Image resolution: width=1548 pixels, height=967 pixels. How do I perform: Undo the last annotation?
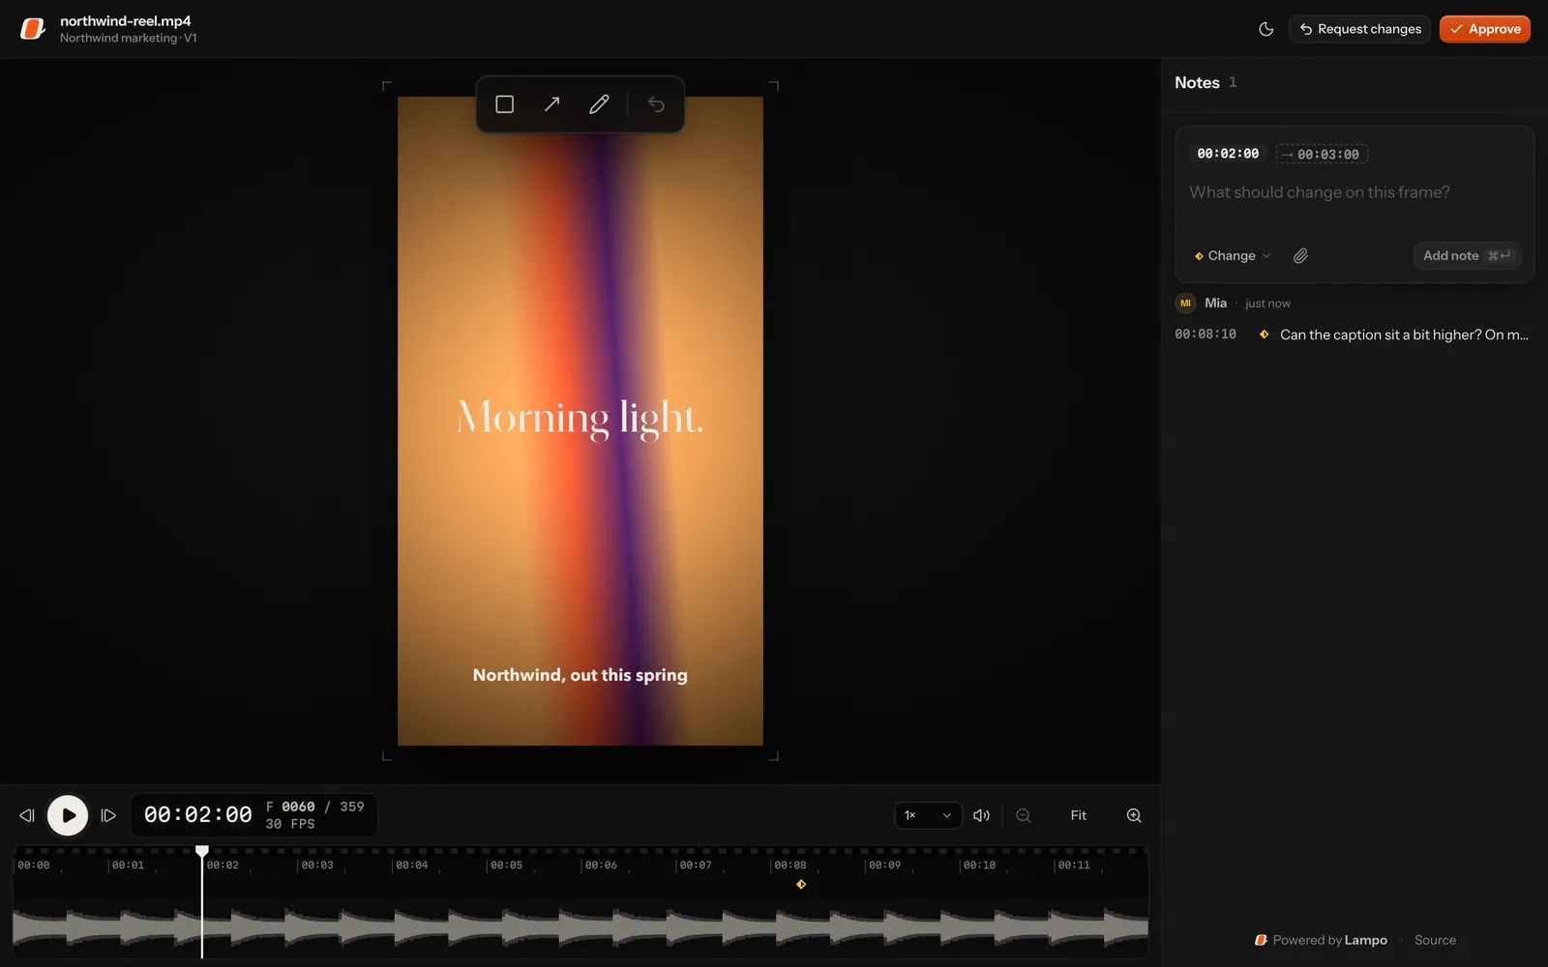point(656,104)
